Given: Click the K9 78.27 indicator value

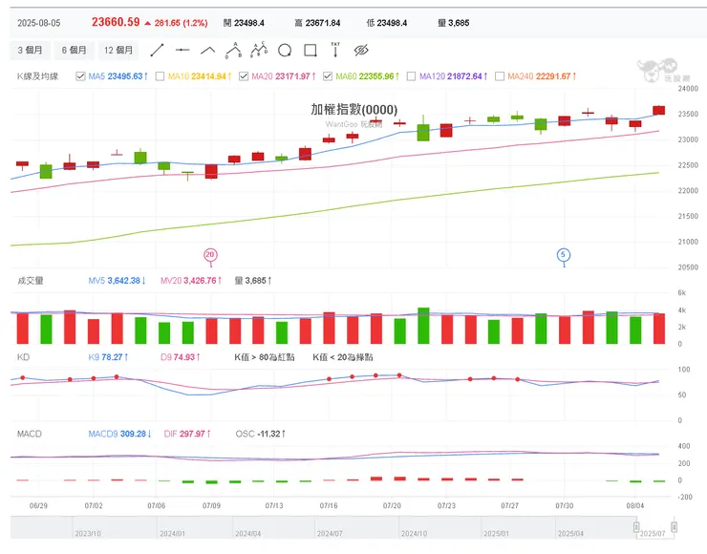Looking at the screenshot, I should click(x=108, y=357).
